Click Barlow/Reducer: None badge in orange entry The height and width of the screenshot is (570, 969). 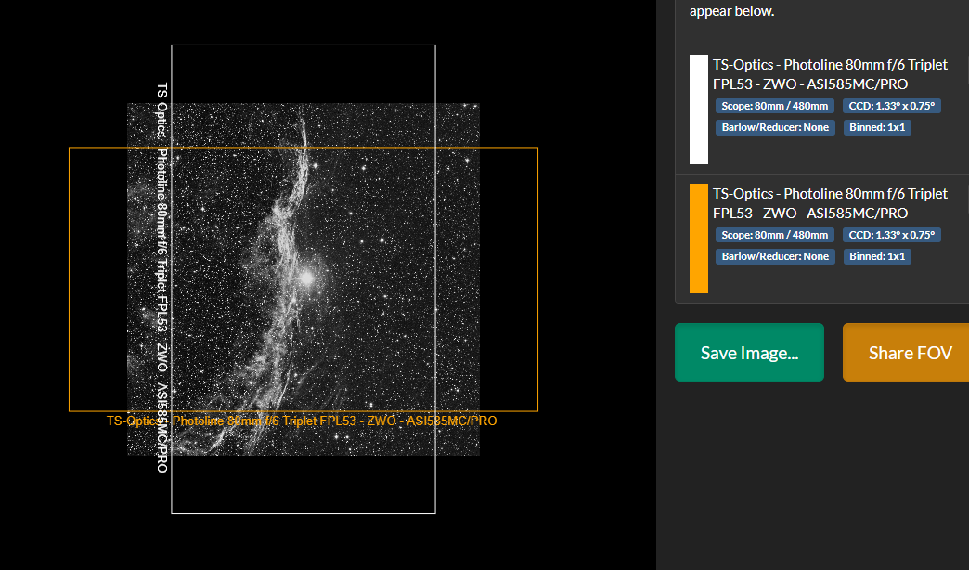775,256
